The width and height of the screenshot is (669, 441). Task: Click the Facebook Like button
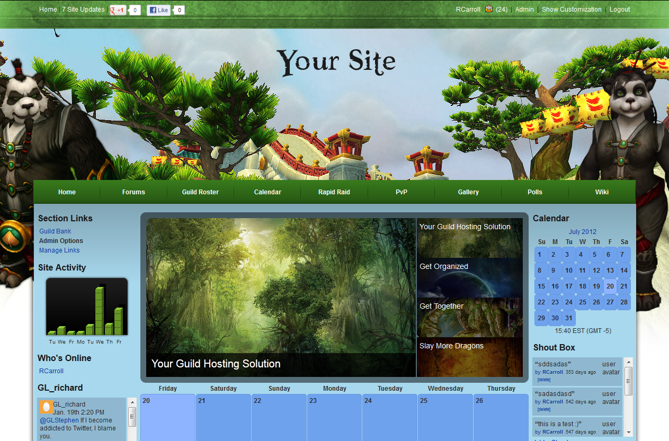point(158,10)
